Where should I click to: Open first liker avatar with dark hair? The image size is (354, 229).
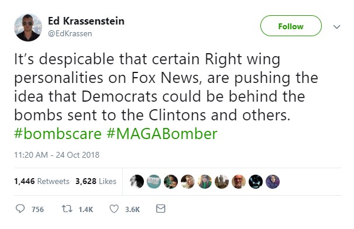137,182
